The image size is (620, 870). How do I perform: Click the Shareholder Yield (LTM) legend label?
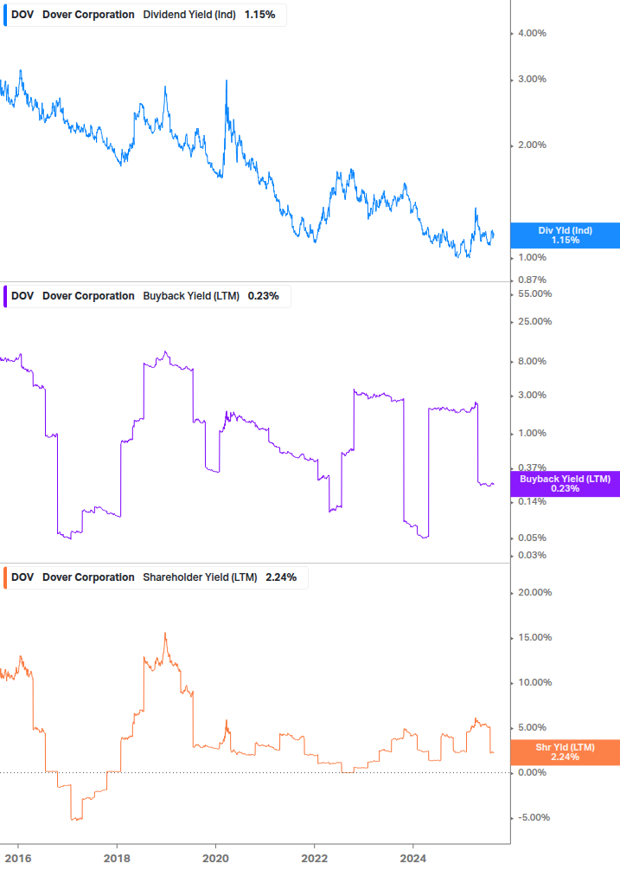(x=200, y=577)
